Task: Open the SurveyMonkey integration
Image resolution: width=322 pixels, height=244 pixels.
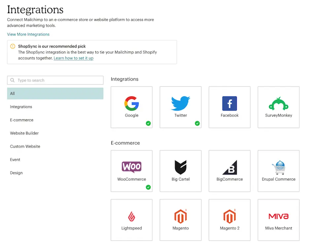Action: [278, 107]
